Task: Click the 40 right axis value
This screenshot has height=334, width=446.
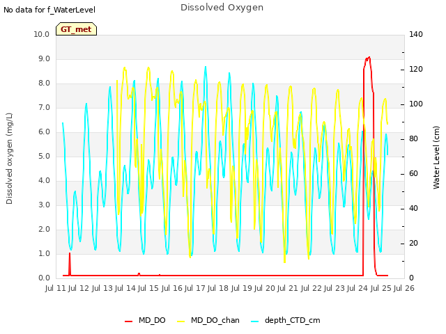Action: tap(413, 209)
